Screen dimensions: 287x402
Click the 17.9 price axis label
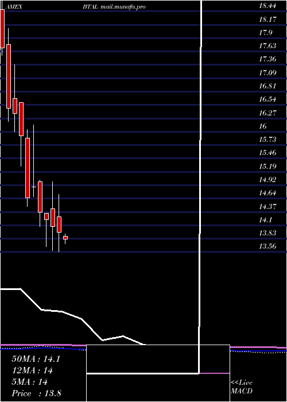coord(265,32)
